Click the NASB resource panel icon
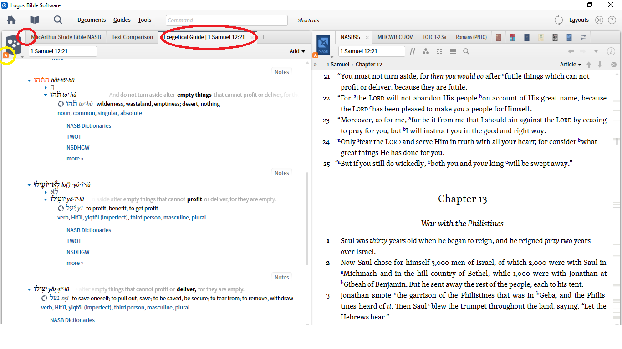 click(323, 45)
